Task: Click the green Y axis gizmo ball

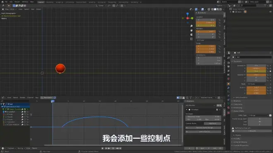Action: 192,18
